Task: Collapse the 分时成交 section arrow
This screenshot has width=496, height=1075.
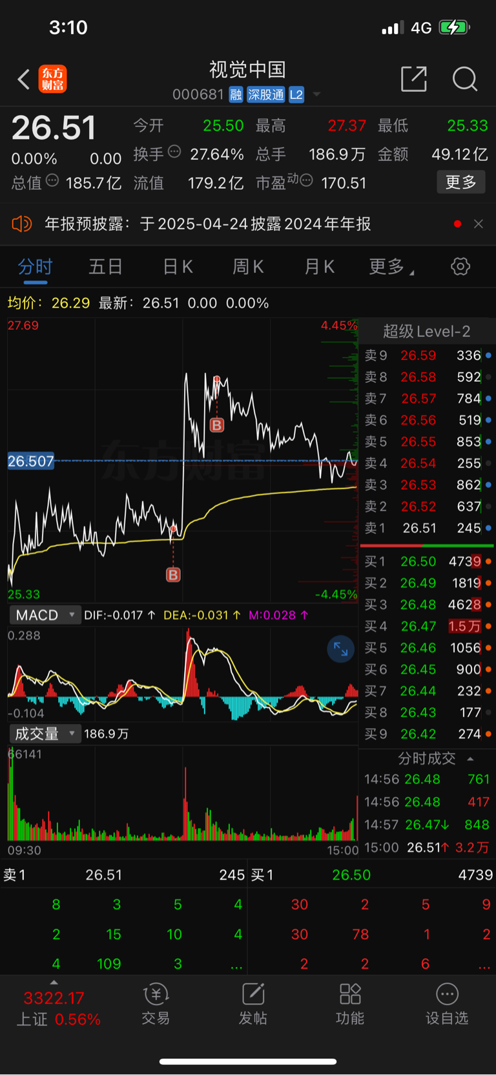Action: [x=470, y=759]
